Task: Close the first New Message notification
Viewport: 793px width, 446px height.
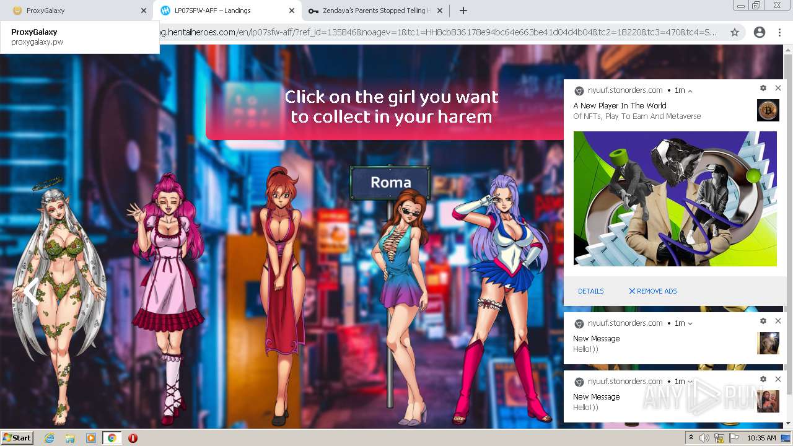Action: tap(778, 321)
